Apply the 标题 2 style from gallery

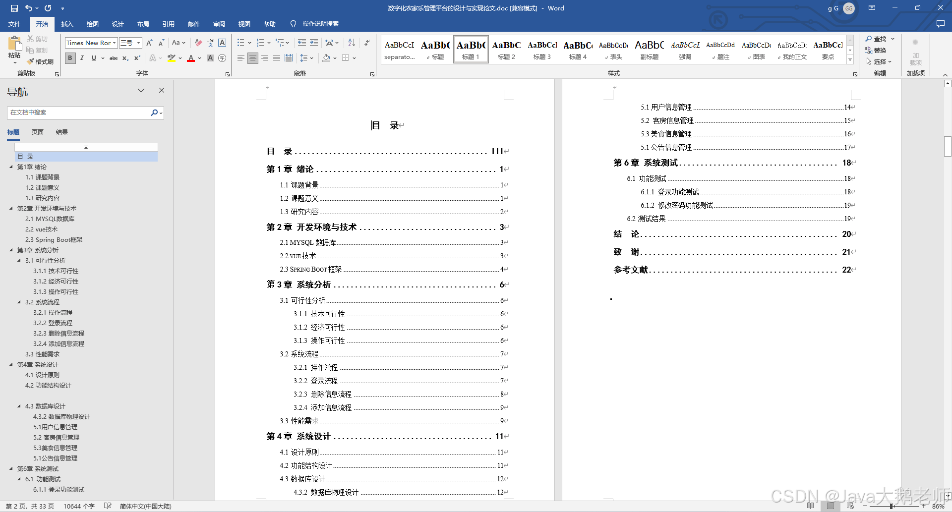point(507,50)
